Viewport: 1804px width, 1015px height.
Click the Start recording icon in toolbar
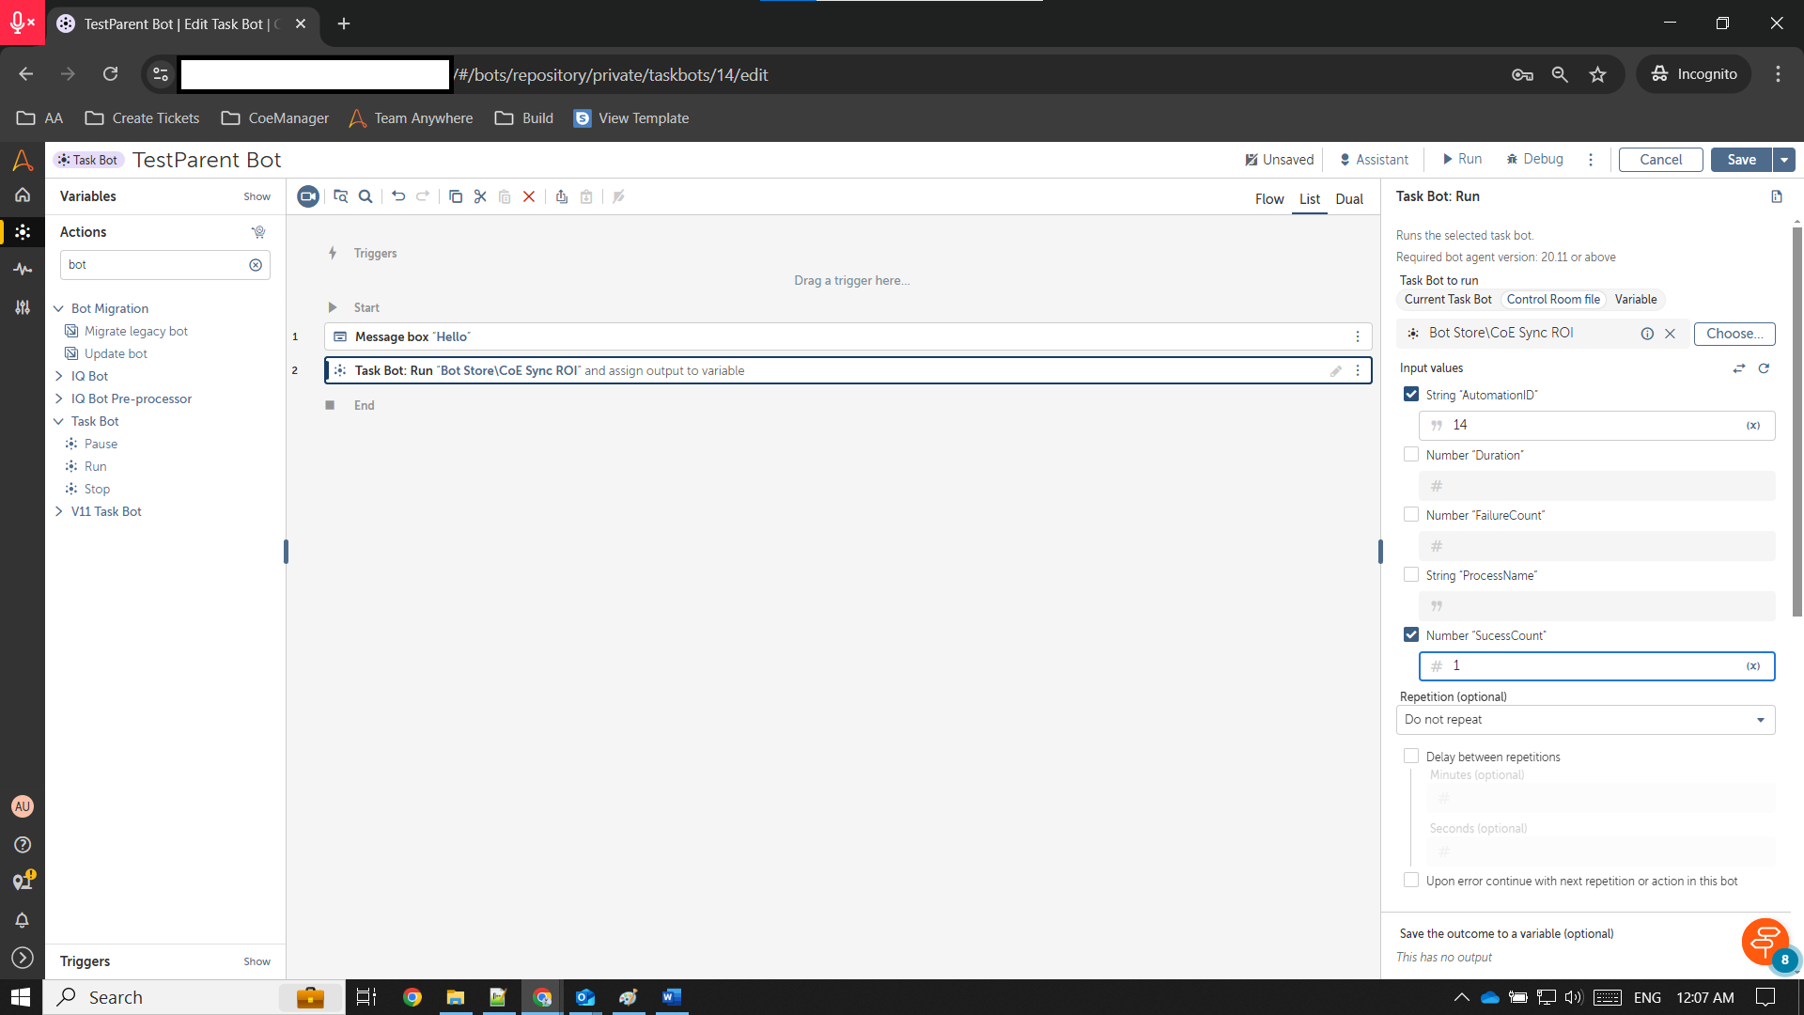[307, 196]
